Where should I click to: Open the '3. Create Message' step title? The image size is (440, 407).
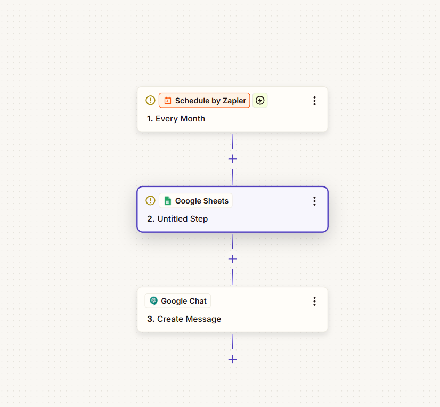tap(184, 319)
